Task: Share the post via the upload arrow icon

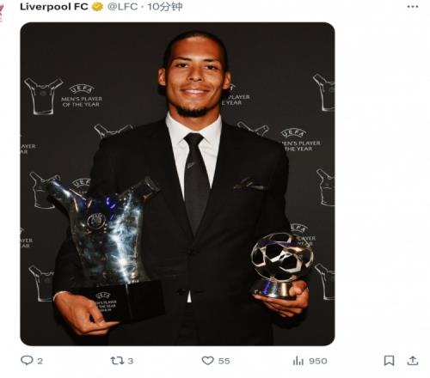Action: pos(412,360)
